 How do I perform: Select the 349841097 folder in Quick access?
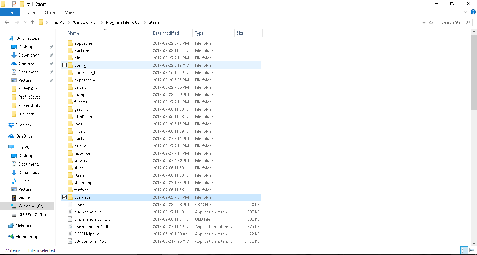tap(27, 89)
